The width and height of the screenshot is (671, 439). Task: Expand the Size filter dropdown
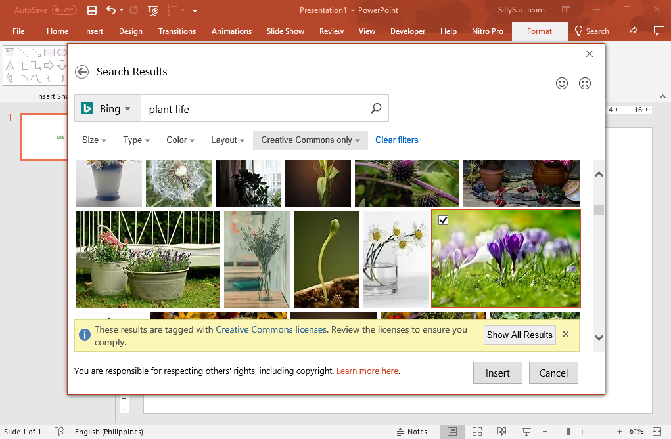(94, 140)
